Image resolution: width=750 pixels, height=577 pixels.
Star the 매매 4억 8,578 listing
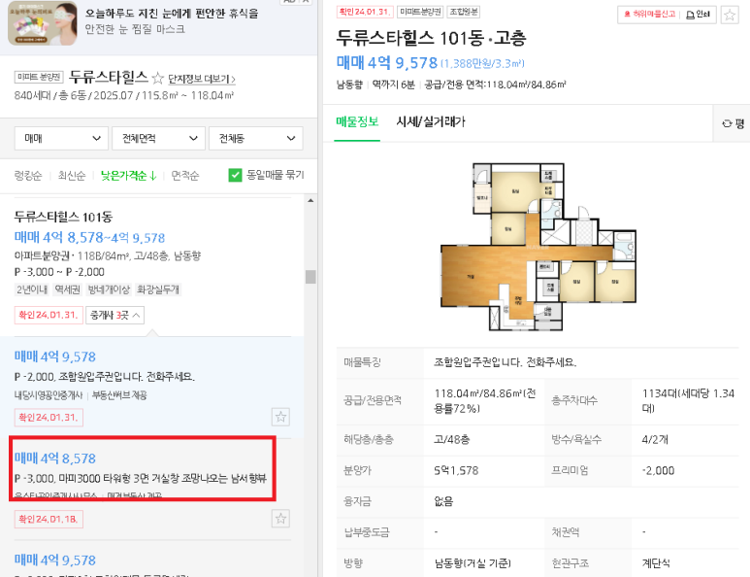coord(280,519)
